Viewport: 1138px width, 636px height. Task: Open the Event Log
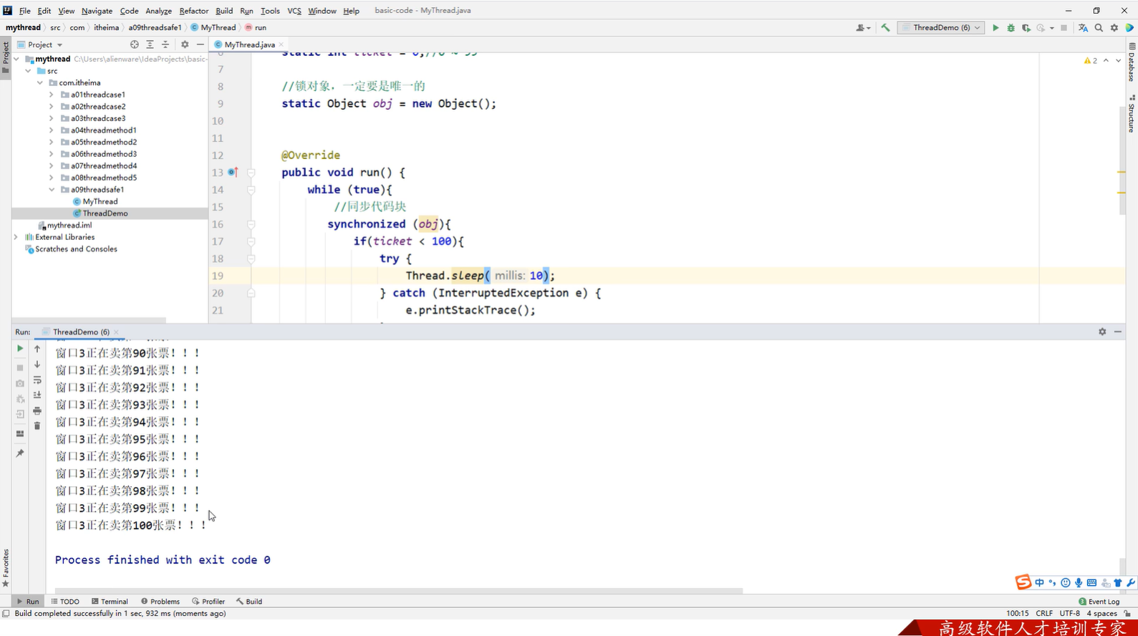pos(1099,602)
